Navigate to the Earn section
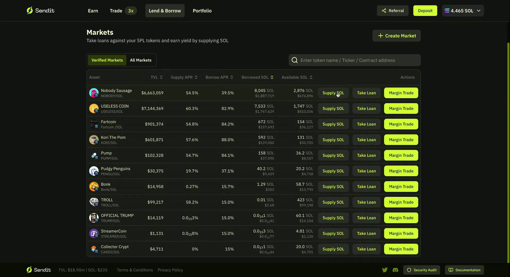510x277 pixels. tap(93, 11)
